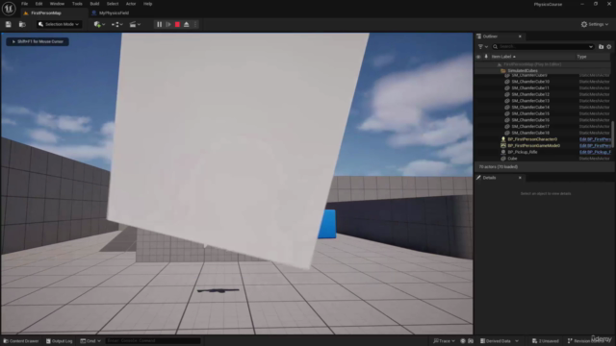Click the BP_FirstPersonGameMode0 icon

coord(503,145)
